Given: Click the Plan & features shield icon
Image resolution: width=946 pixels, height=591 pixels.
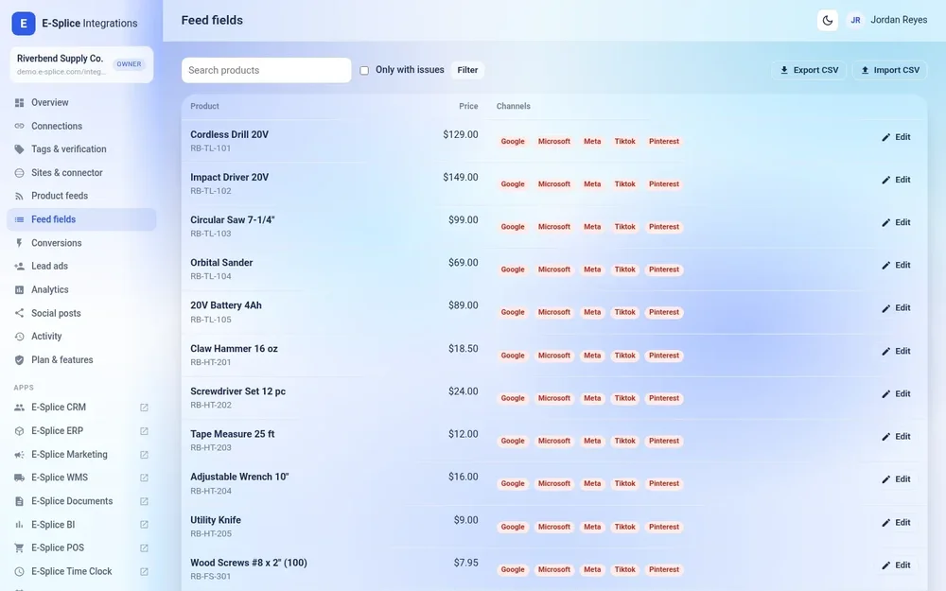Looking at the screenshot, I should 19,360.
